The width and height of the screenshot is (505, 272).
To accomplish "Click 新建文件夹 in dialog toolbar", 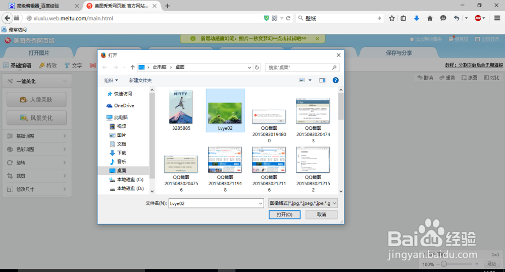I will 140,80.
